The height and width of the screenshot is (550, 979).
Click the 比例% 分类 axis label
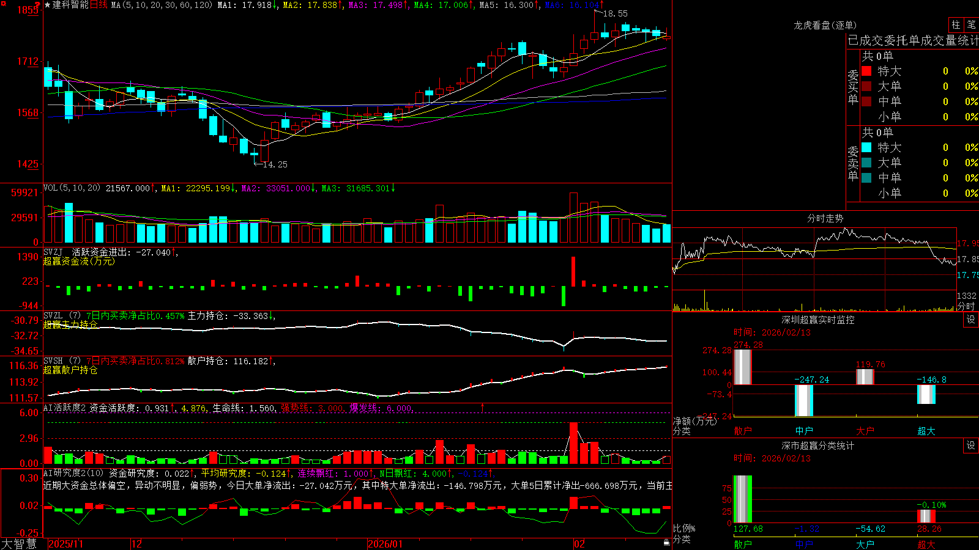[684, 533]
